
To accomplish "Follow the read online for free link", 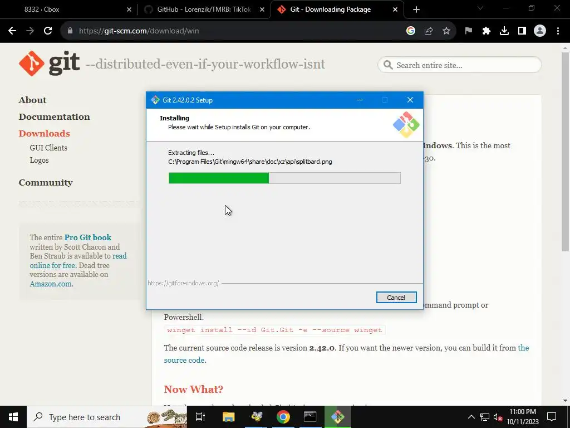I will pos(78,261).
